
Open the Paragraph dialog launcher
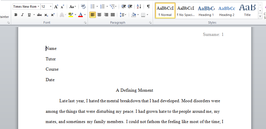point(150,23)
